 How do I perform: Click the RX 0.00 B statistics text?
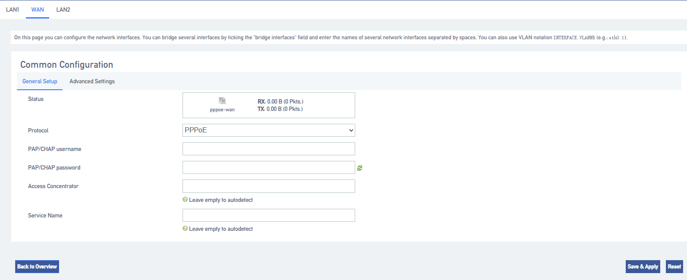[280, 102]
